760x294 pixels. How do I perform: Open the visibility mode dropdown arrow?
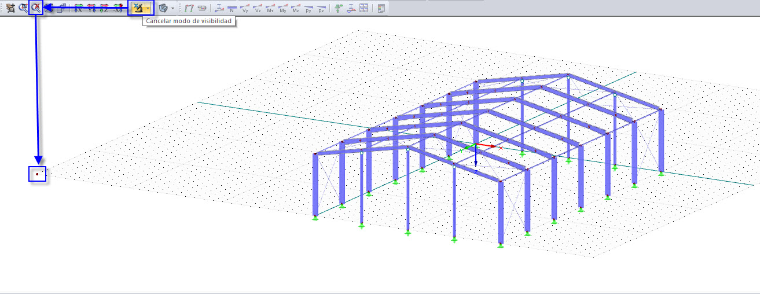coord(148,8)
